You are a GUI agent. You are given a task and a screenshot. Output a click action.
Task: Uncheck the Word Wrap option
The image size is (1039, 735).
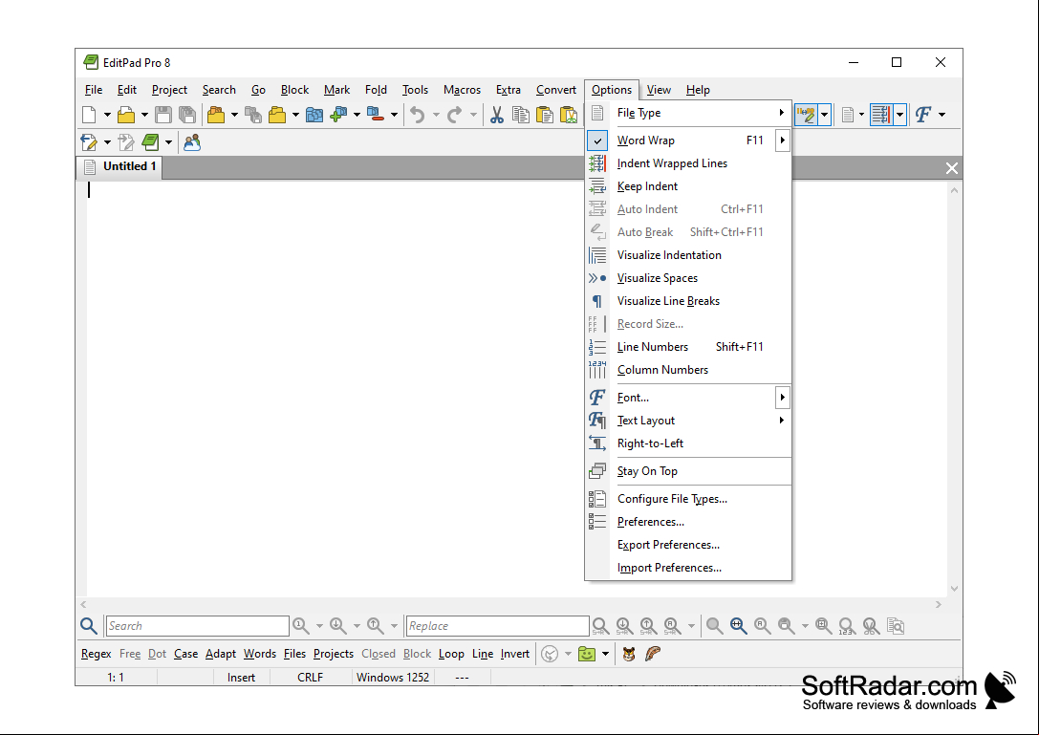pos(688,141)
